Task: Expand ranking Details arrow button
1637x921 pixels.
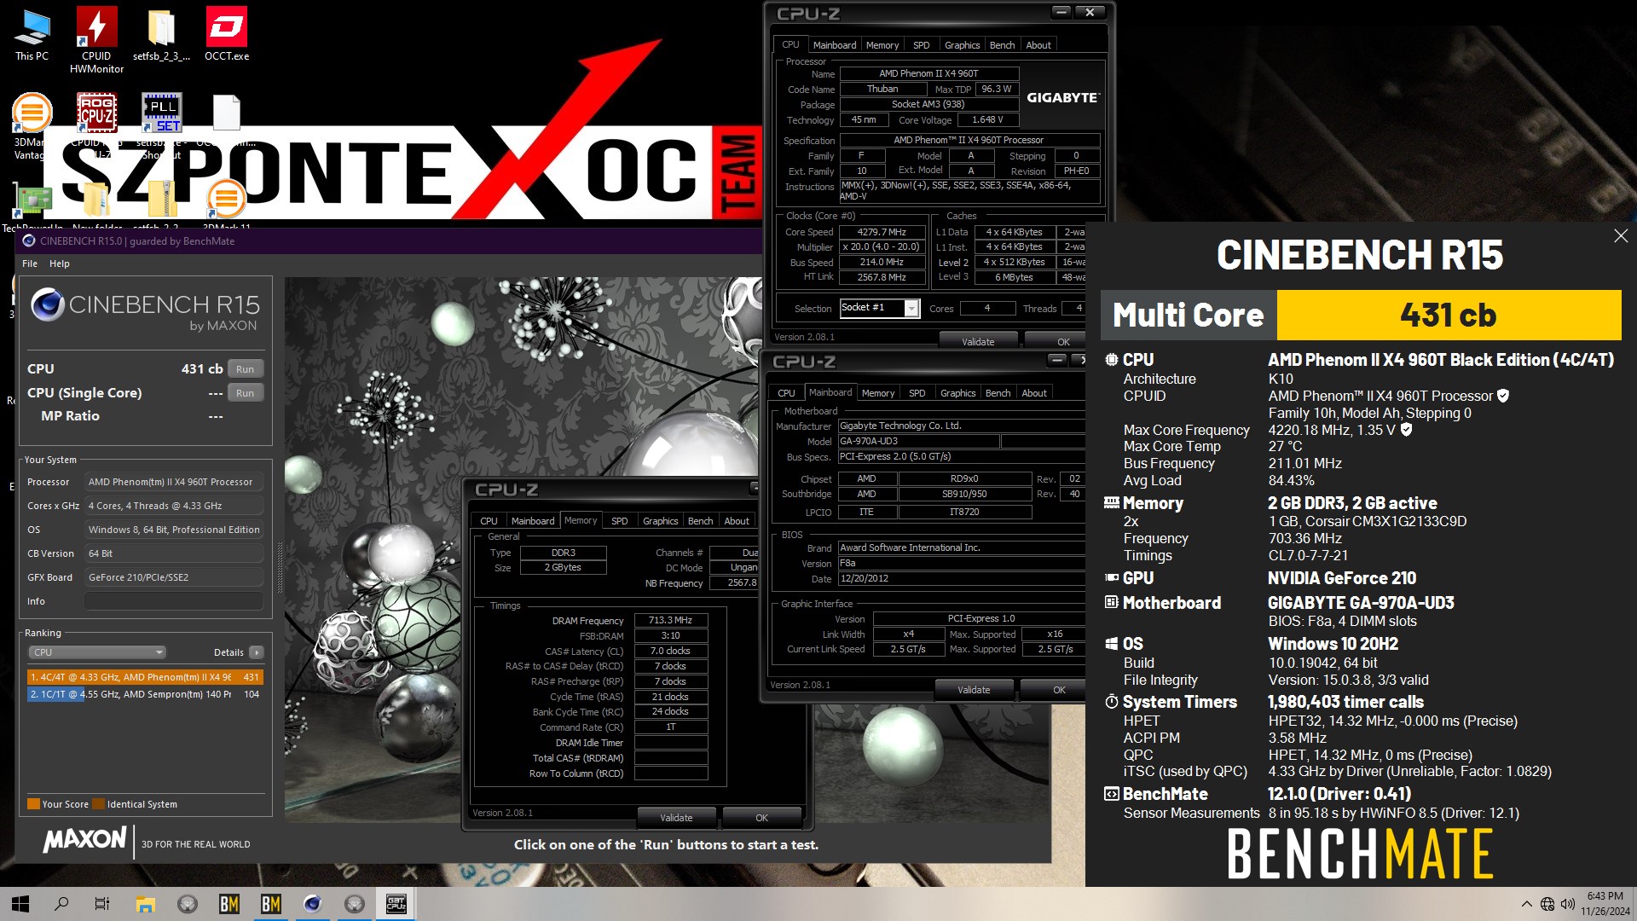Action: (x=256, y=652)
